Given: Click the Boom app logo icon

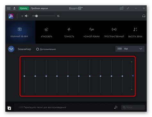Looking at the screenshot, I should (x=11, y=16).
